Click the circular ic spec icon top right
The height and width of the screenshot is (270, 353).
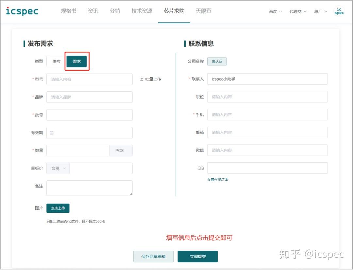(x=339, y=11)
